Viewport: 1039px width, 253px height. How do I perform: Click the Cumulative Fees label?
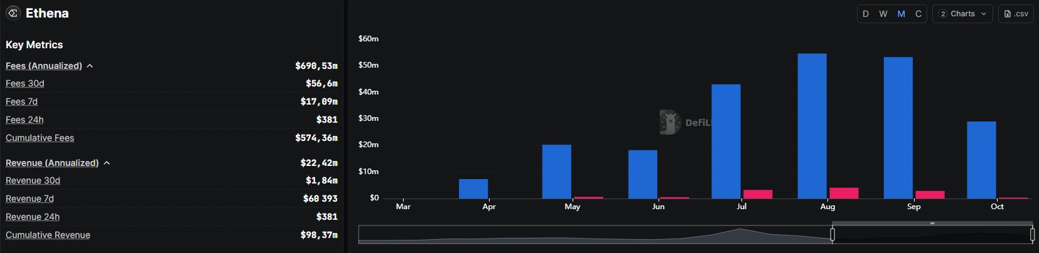point(40,138)
